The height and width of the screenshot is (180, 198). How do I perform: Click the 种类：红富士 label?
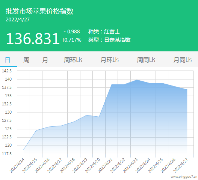(x=104, y=31)
